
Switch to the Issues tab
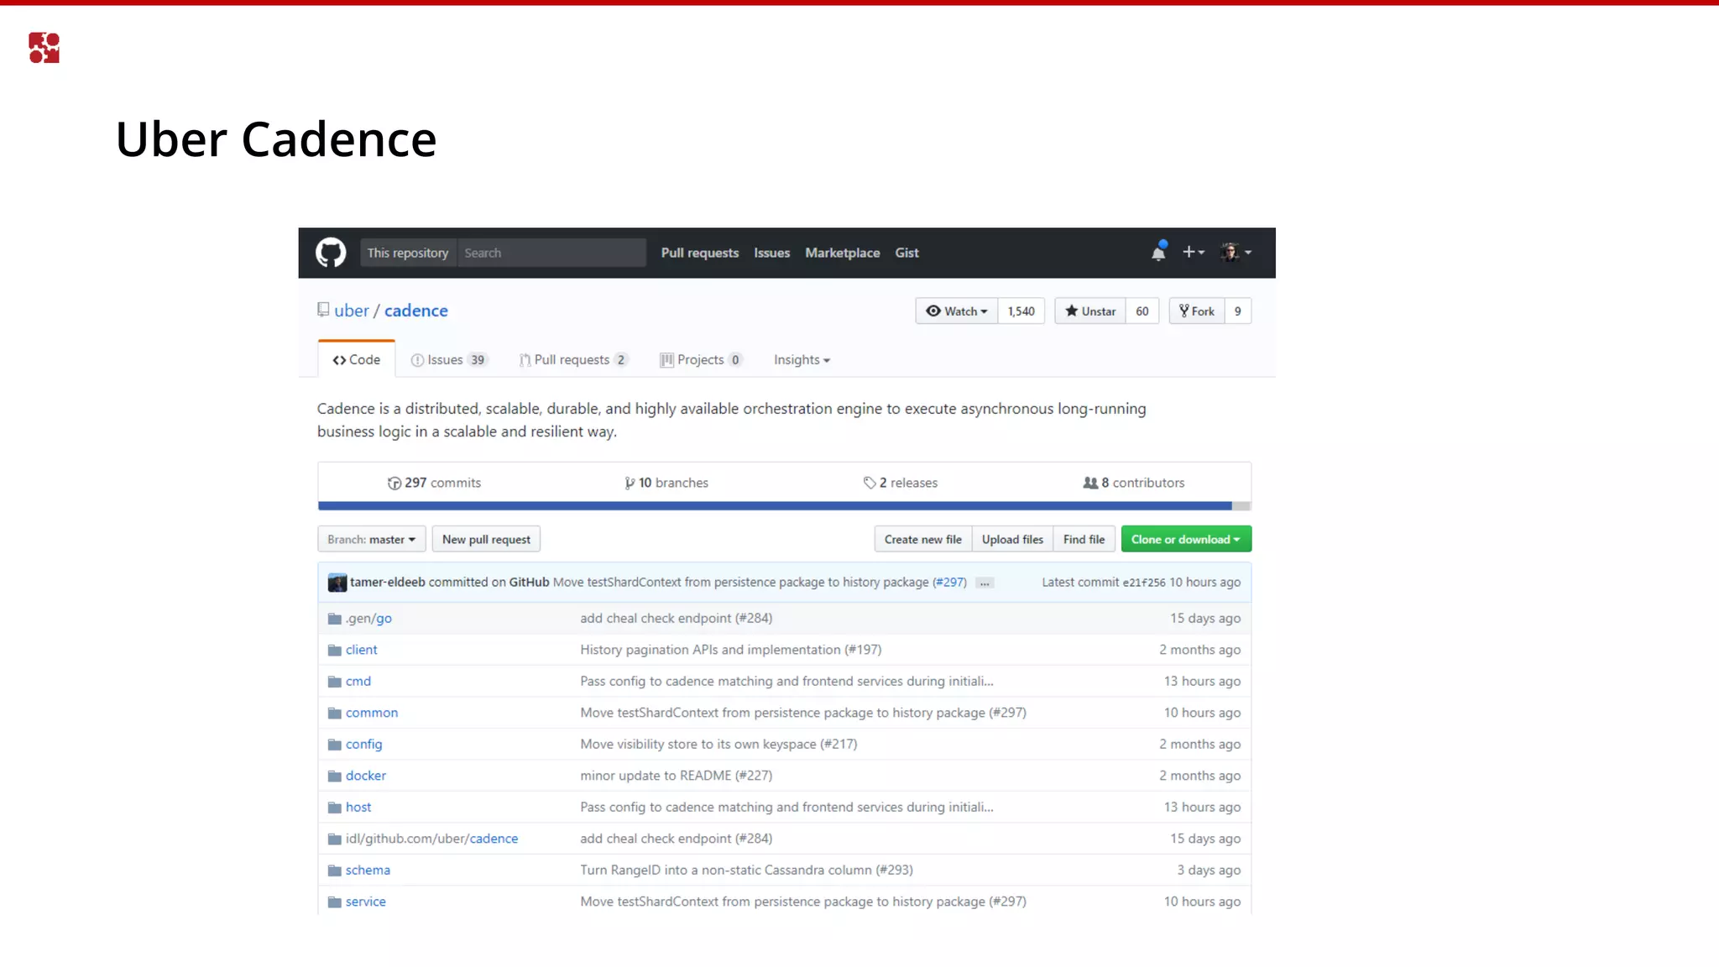(446, 360)
